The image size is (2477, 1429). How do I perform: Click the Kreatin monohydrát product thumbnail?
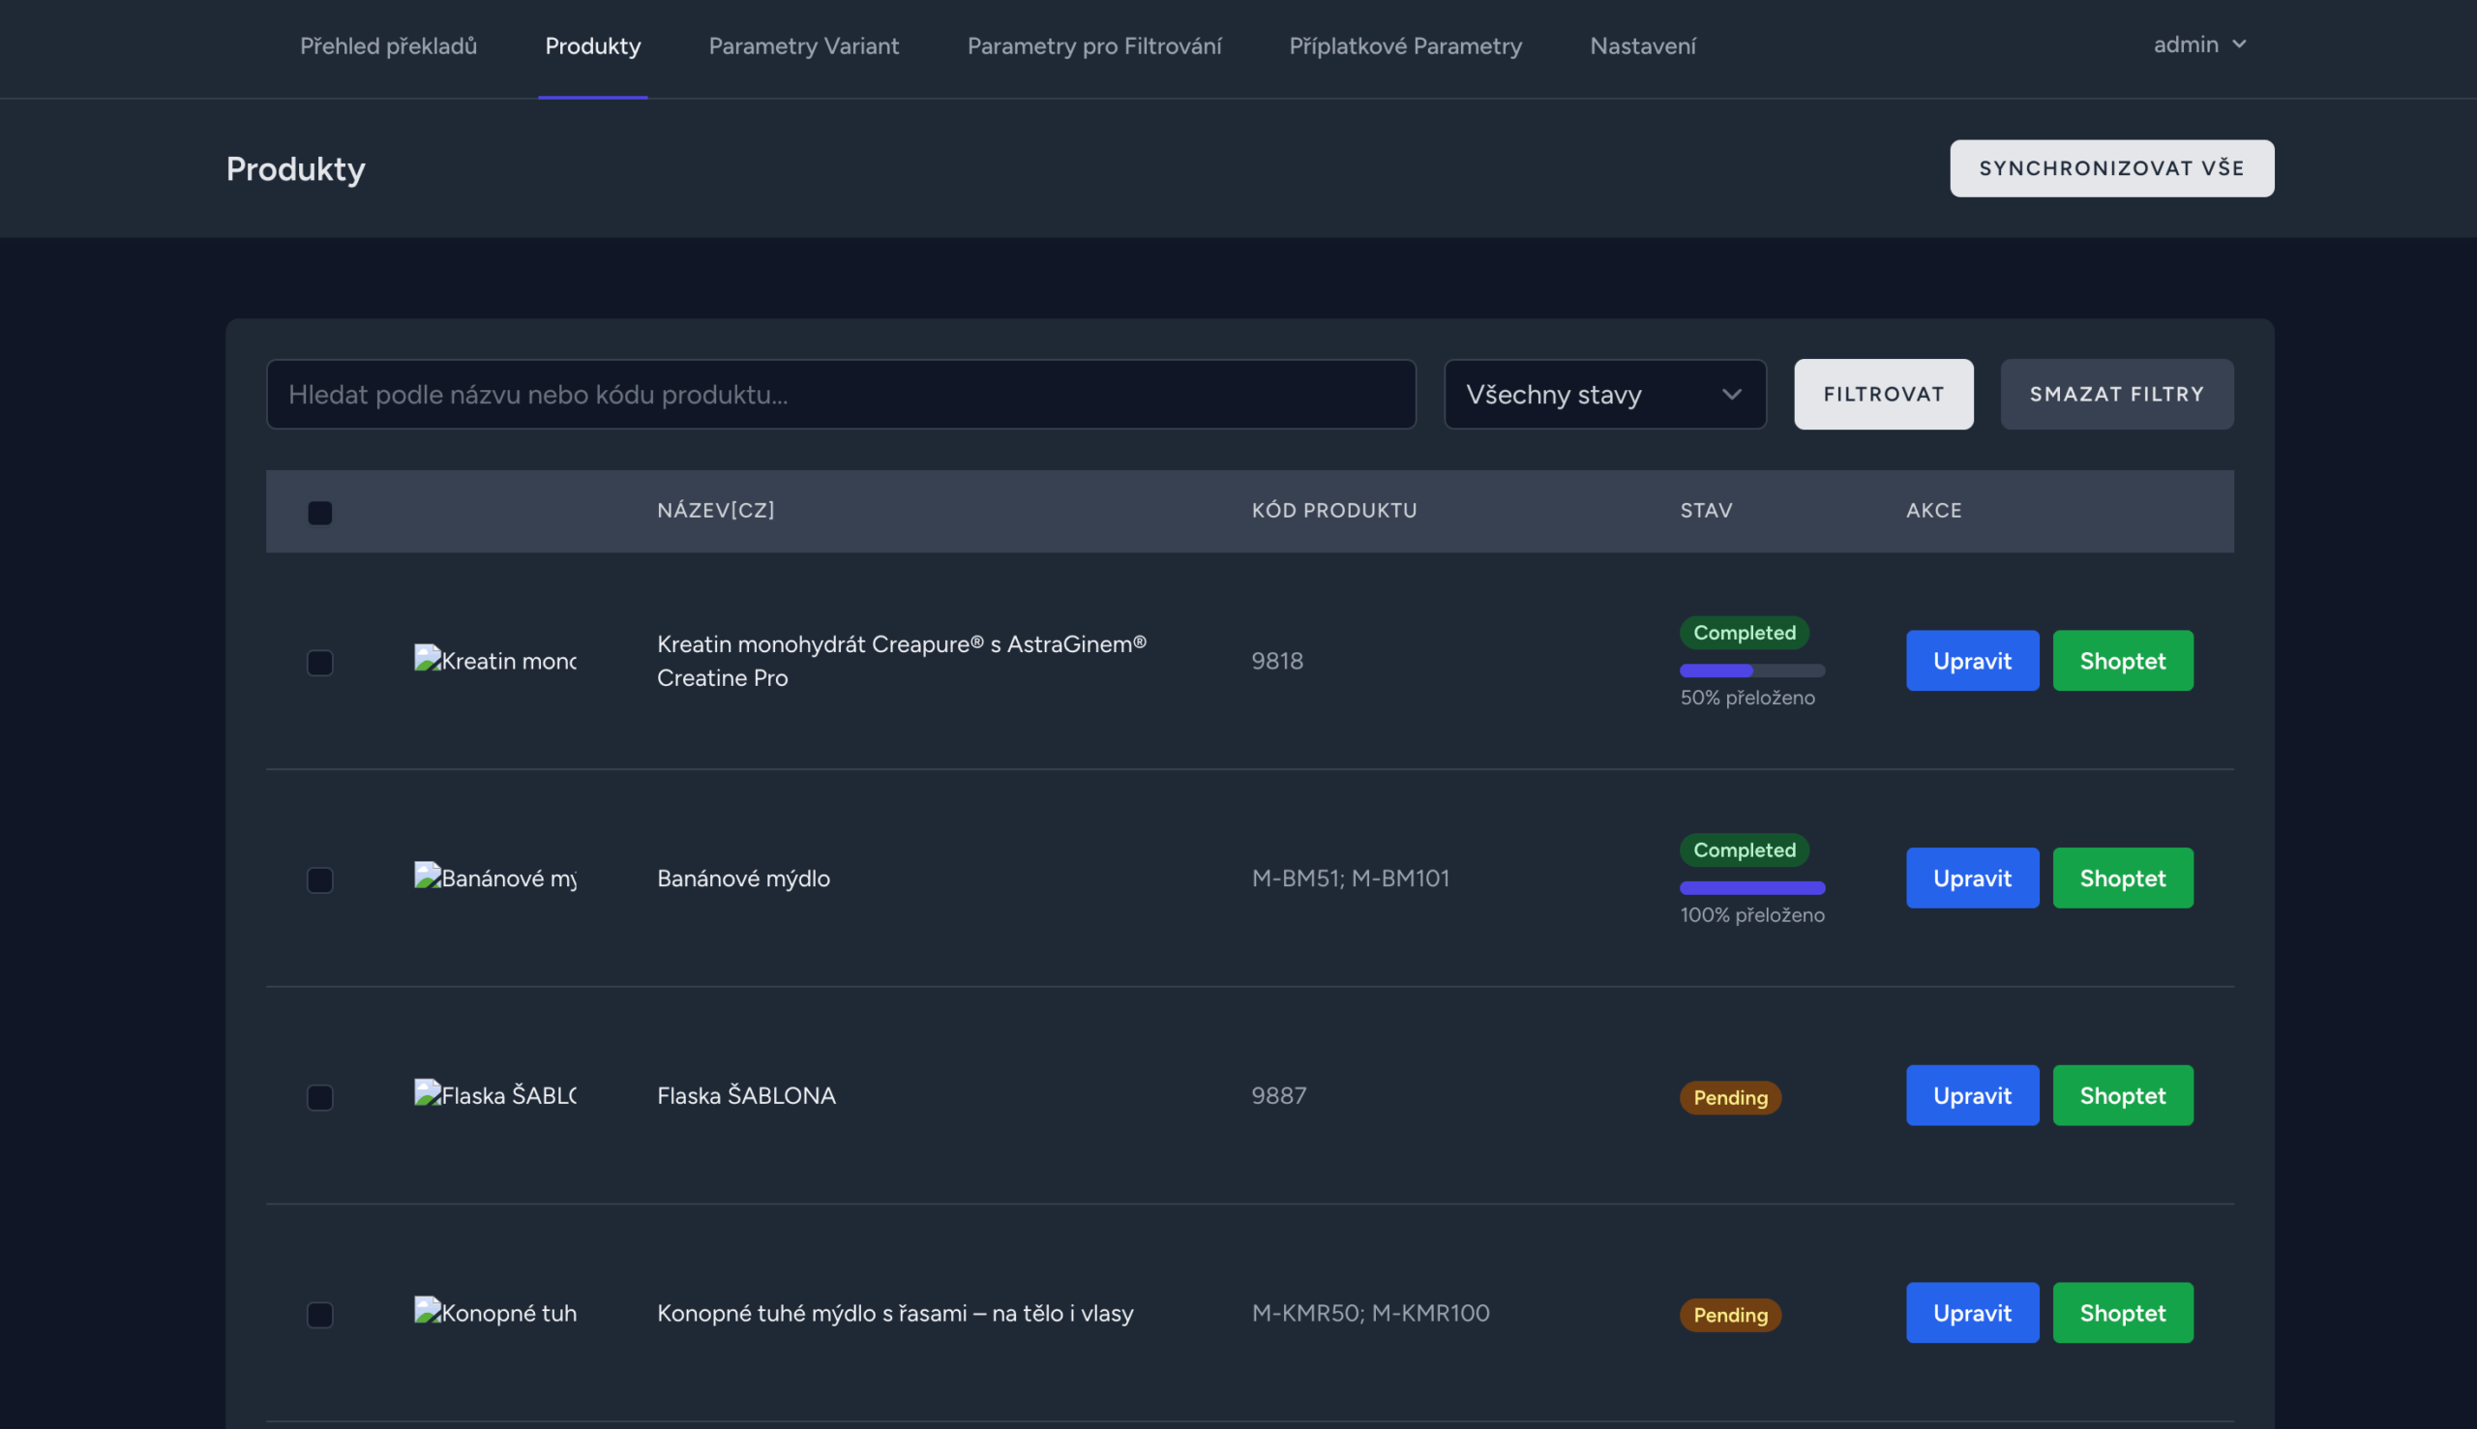[494, 660]
